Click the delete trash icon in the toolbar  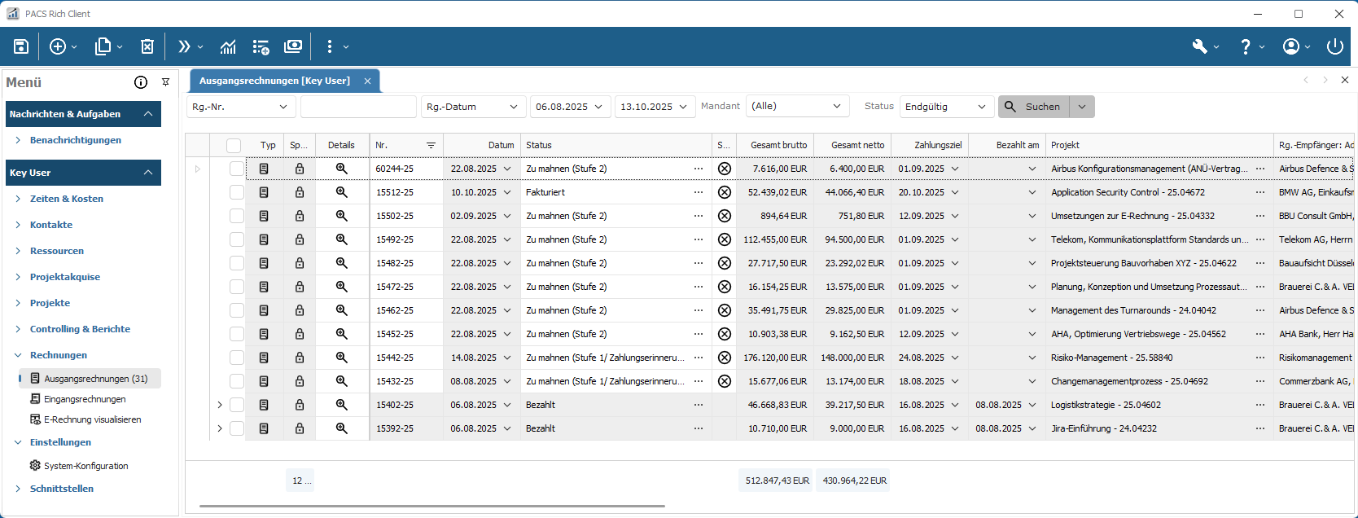click(147, 46)
